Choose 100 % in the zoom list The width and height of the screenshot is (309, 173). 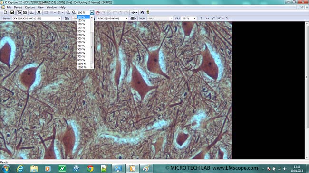point(84,17)
